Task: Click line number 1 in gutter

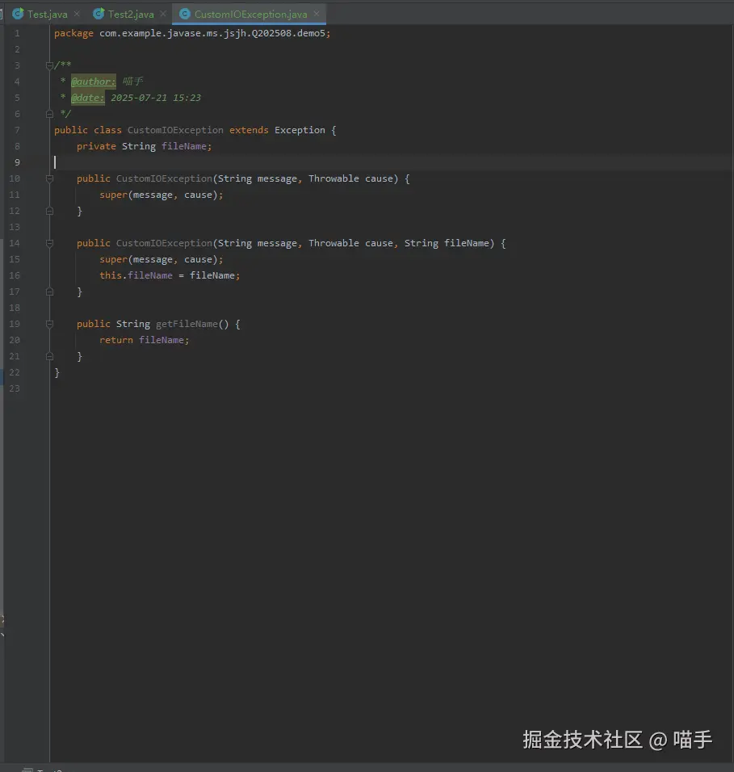Action: (x=17, y=33)
